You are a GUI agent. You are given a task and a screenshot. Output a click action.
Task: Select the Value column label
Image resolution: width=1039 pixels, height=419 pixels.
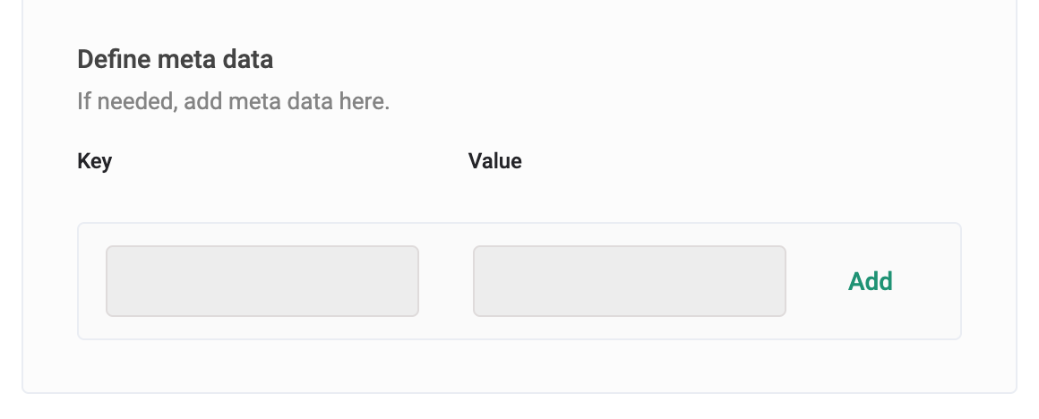pyautogui.click(x=495, y=161)
